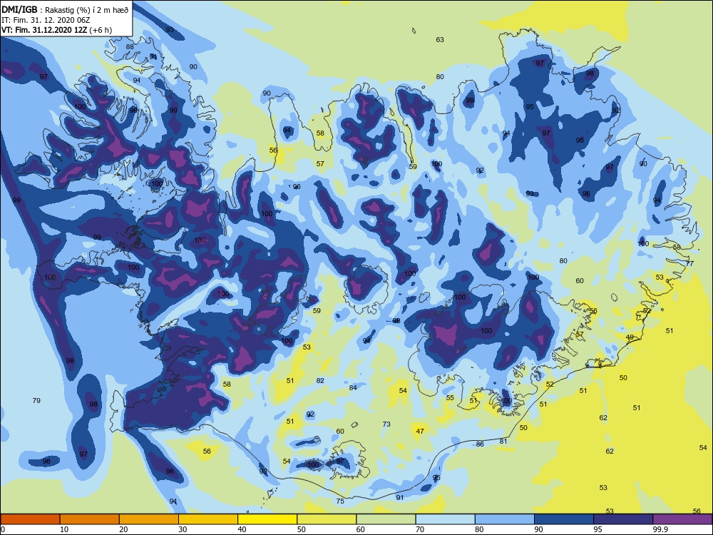
Task: Click the map humidity value '47'
Action: (x=420, y=431)
